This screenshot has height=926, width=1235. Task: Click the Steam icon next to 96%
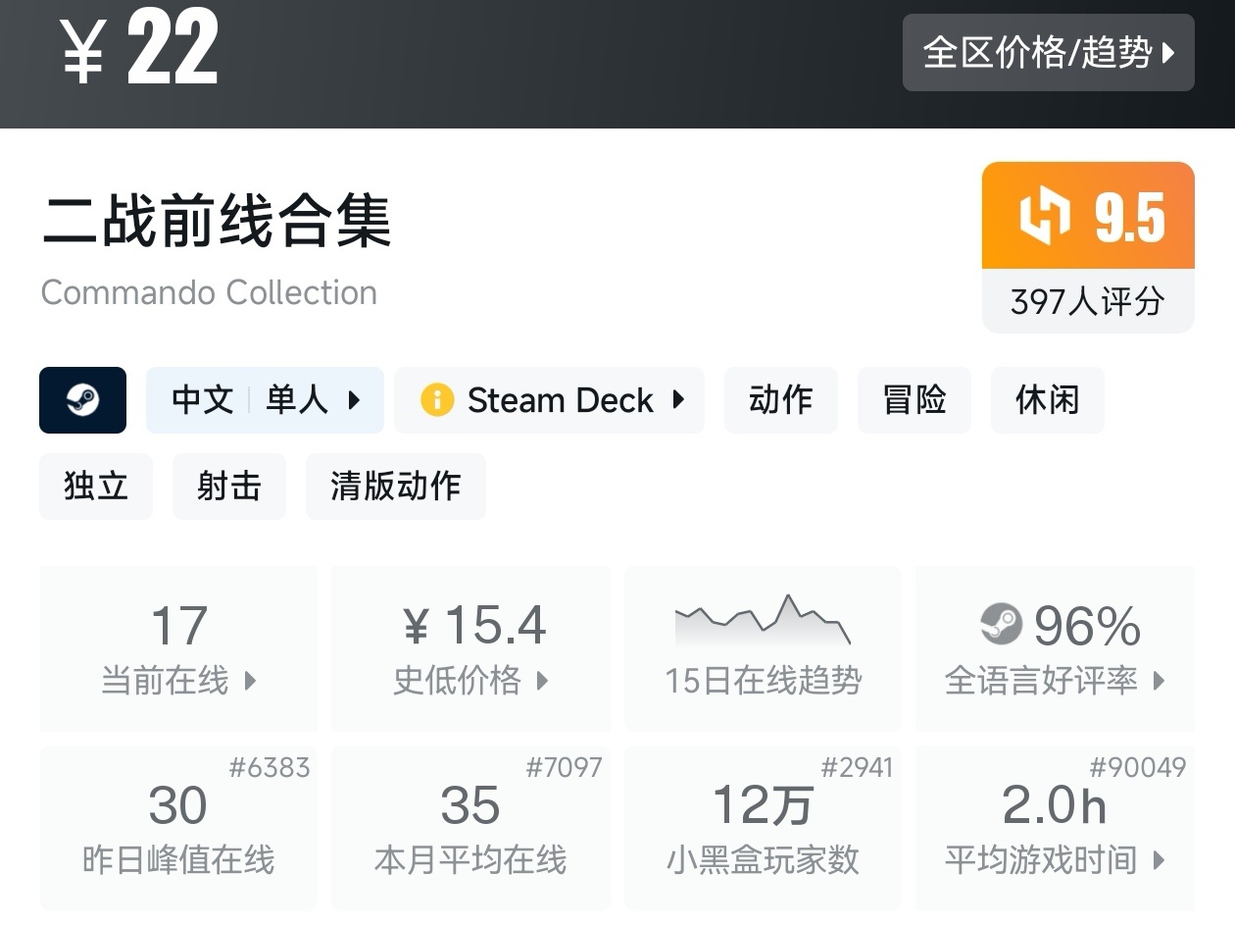click(x=1001, y=624)
